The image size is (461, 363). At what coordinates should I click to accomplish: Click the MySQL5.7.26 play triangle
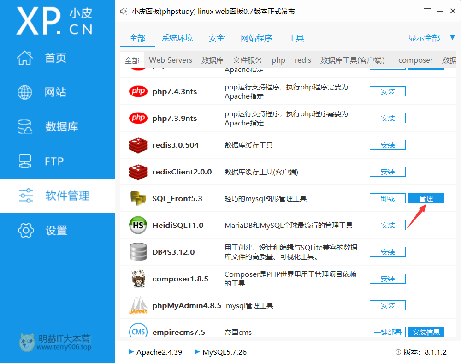[x=197, y=351]
